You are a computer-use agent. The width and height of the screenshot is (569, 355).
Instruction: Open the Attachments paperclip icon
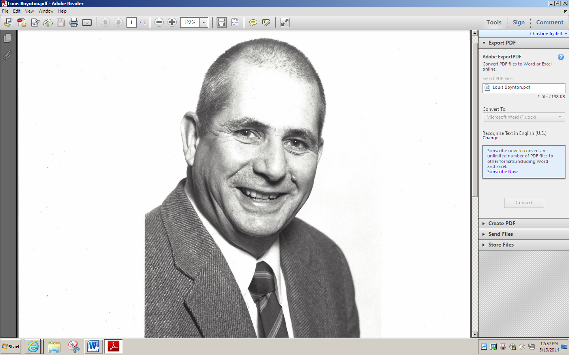[8, 55]
